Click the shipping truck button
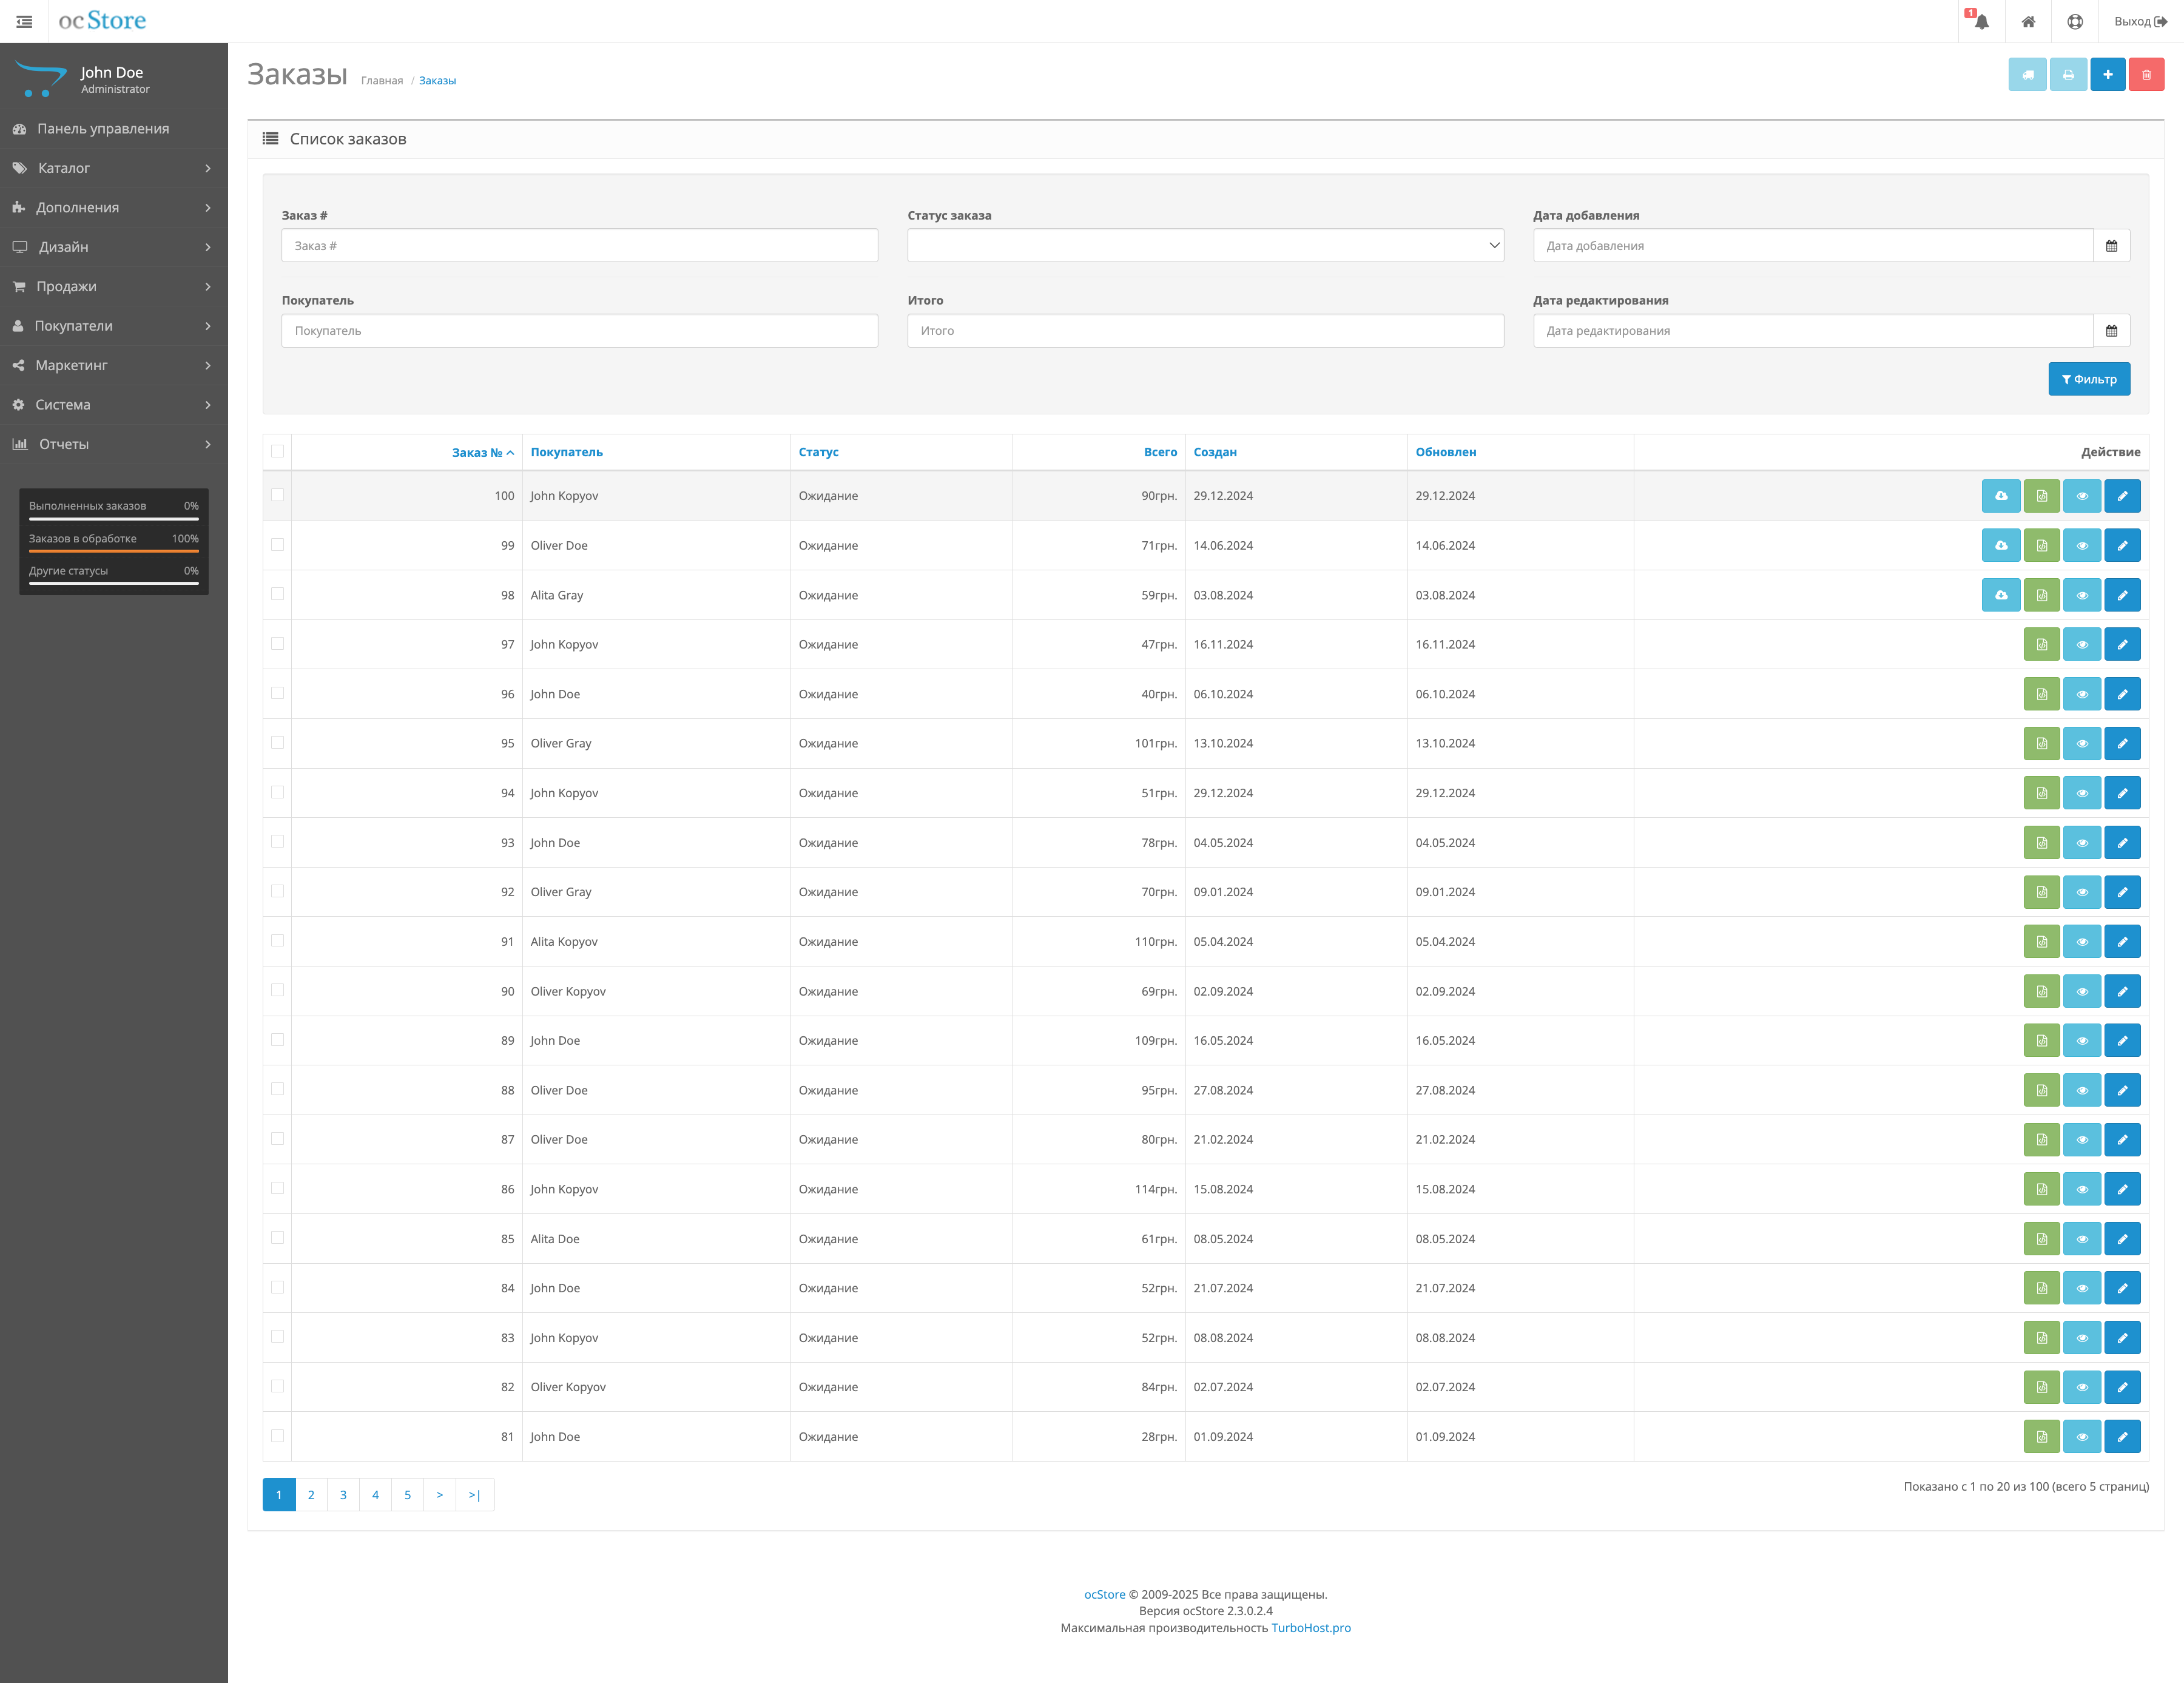The width and height of the screenshot is (2184, 1683). click(x=2027, y=74)
